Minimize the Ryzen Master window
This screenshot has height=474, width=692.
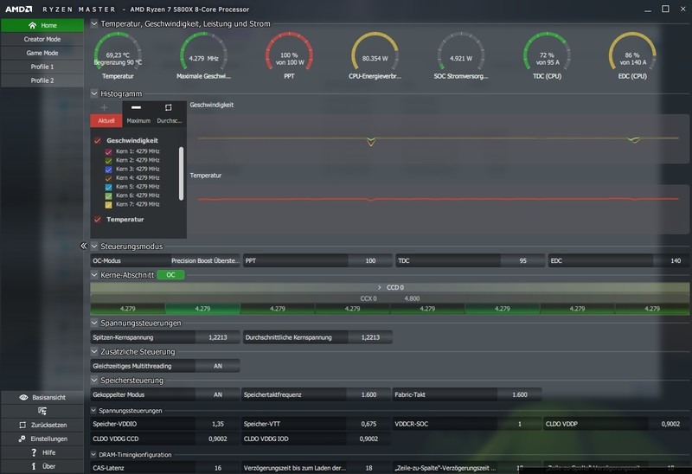tap(647, 10)
